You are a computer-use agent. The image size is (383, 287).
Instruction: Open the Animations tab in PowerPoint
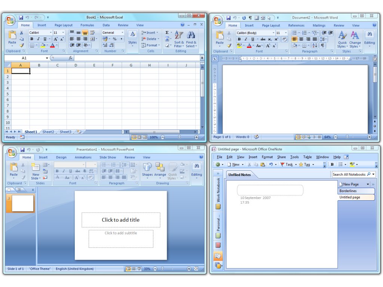pyautogui.click(x=83, y=157)
